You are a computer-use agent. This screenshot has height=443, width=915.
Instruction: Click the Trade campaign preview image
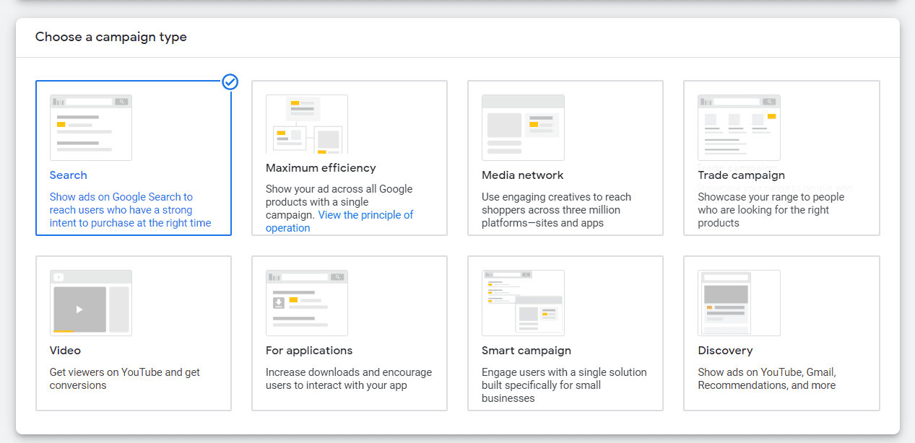[738, 127]
